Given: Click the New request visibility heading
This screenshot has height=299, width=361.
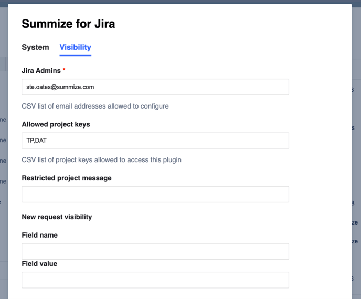Looking at the screenshot, I should [x=57, y=217].
